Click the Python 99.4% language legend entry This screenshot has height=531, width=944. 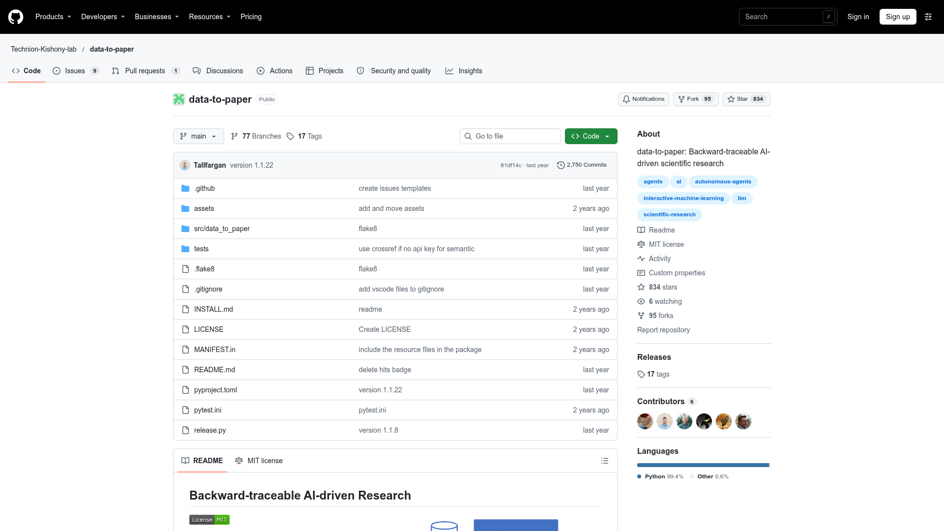point(660,476)
